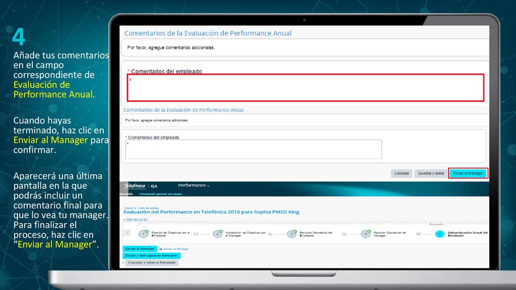Viewport: 516px width, 290px height.
Task: Click Enviar al Manager beside Guardar y cerrar
Action: [468, 173]
